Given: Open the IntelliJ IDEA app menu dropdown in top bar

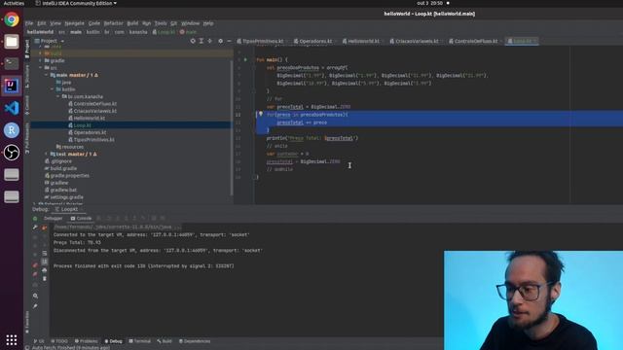Looking at the screenshot, I should coord(76,3).
